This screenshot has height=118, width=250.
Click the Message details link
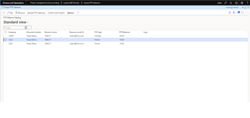pyautogui.click(x=232, y=7)
